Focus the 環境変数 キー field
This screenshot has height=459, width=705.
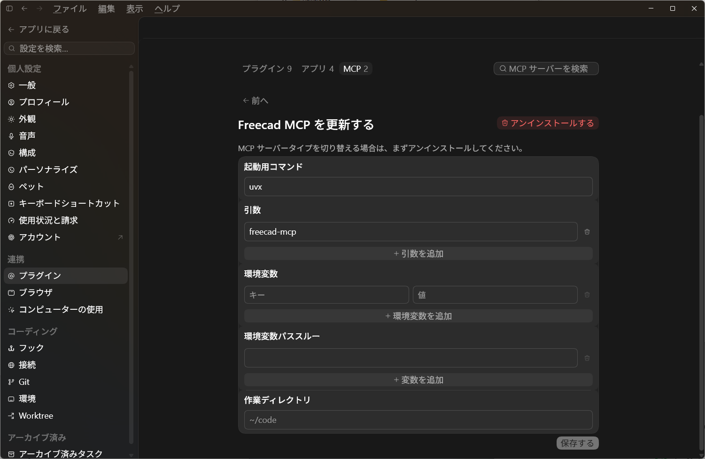(x=326, y=295)
